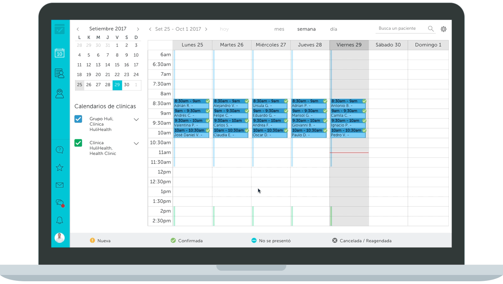Open the notifications bell icon
The height and width of the screenshot is (284, 503).
coord(59,220)
